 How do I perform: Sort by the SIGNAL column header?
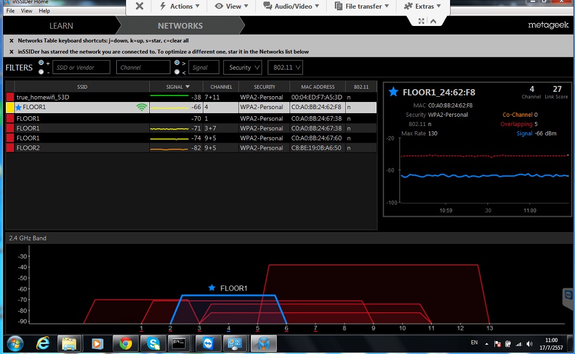176,87
